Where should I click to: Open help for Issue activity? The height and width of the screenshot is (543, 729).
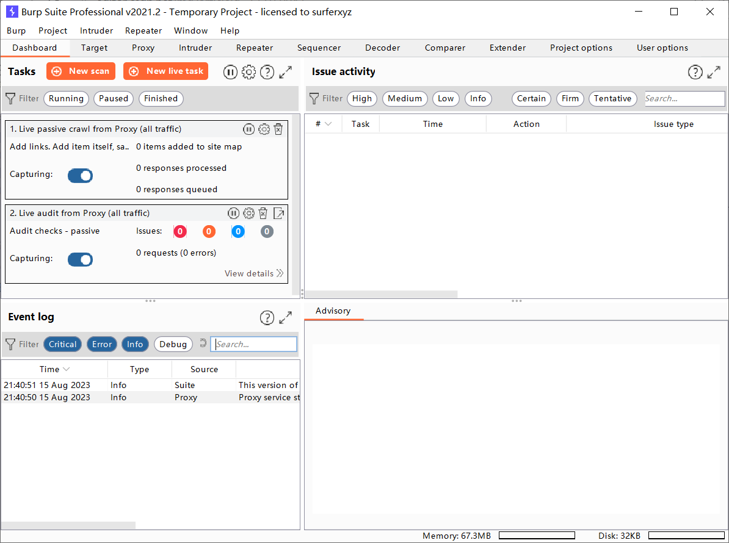(x=695, y=72)
